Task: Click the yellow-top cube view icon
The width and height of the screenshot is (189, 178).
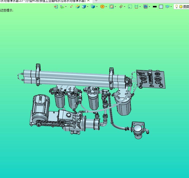Action: point(78,7)
